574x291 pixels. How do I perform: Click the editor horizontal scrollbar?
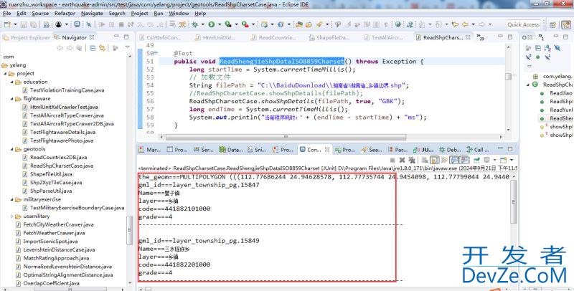click(x=286, y=137)
